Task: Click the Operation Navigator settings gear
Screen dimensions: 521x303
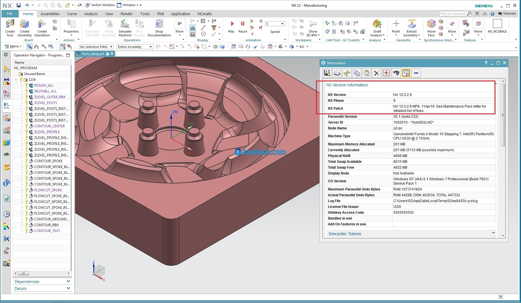Action: click(6, 55)
